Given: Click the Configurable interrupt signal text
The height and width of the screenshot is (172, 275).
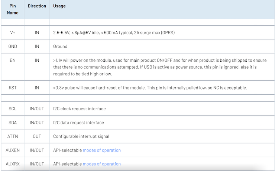Looking at the screenshot, I should (x=81, y=136).
